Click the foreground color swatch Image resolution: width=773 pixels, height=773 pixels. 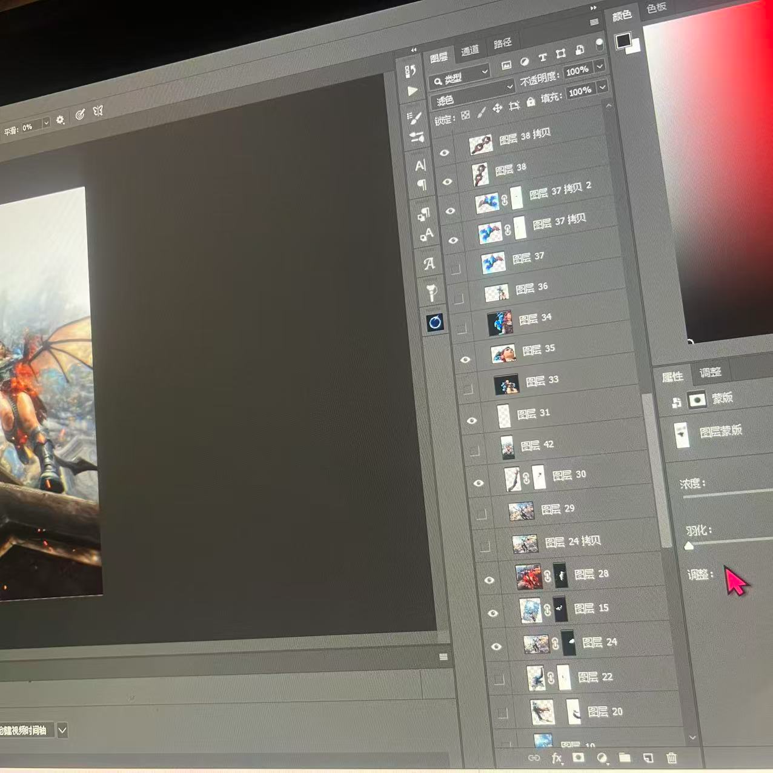click(x=623, y=41)
